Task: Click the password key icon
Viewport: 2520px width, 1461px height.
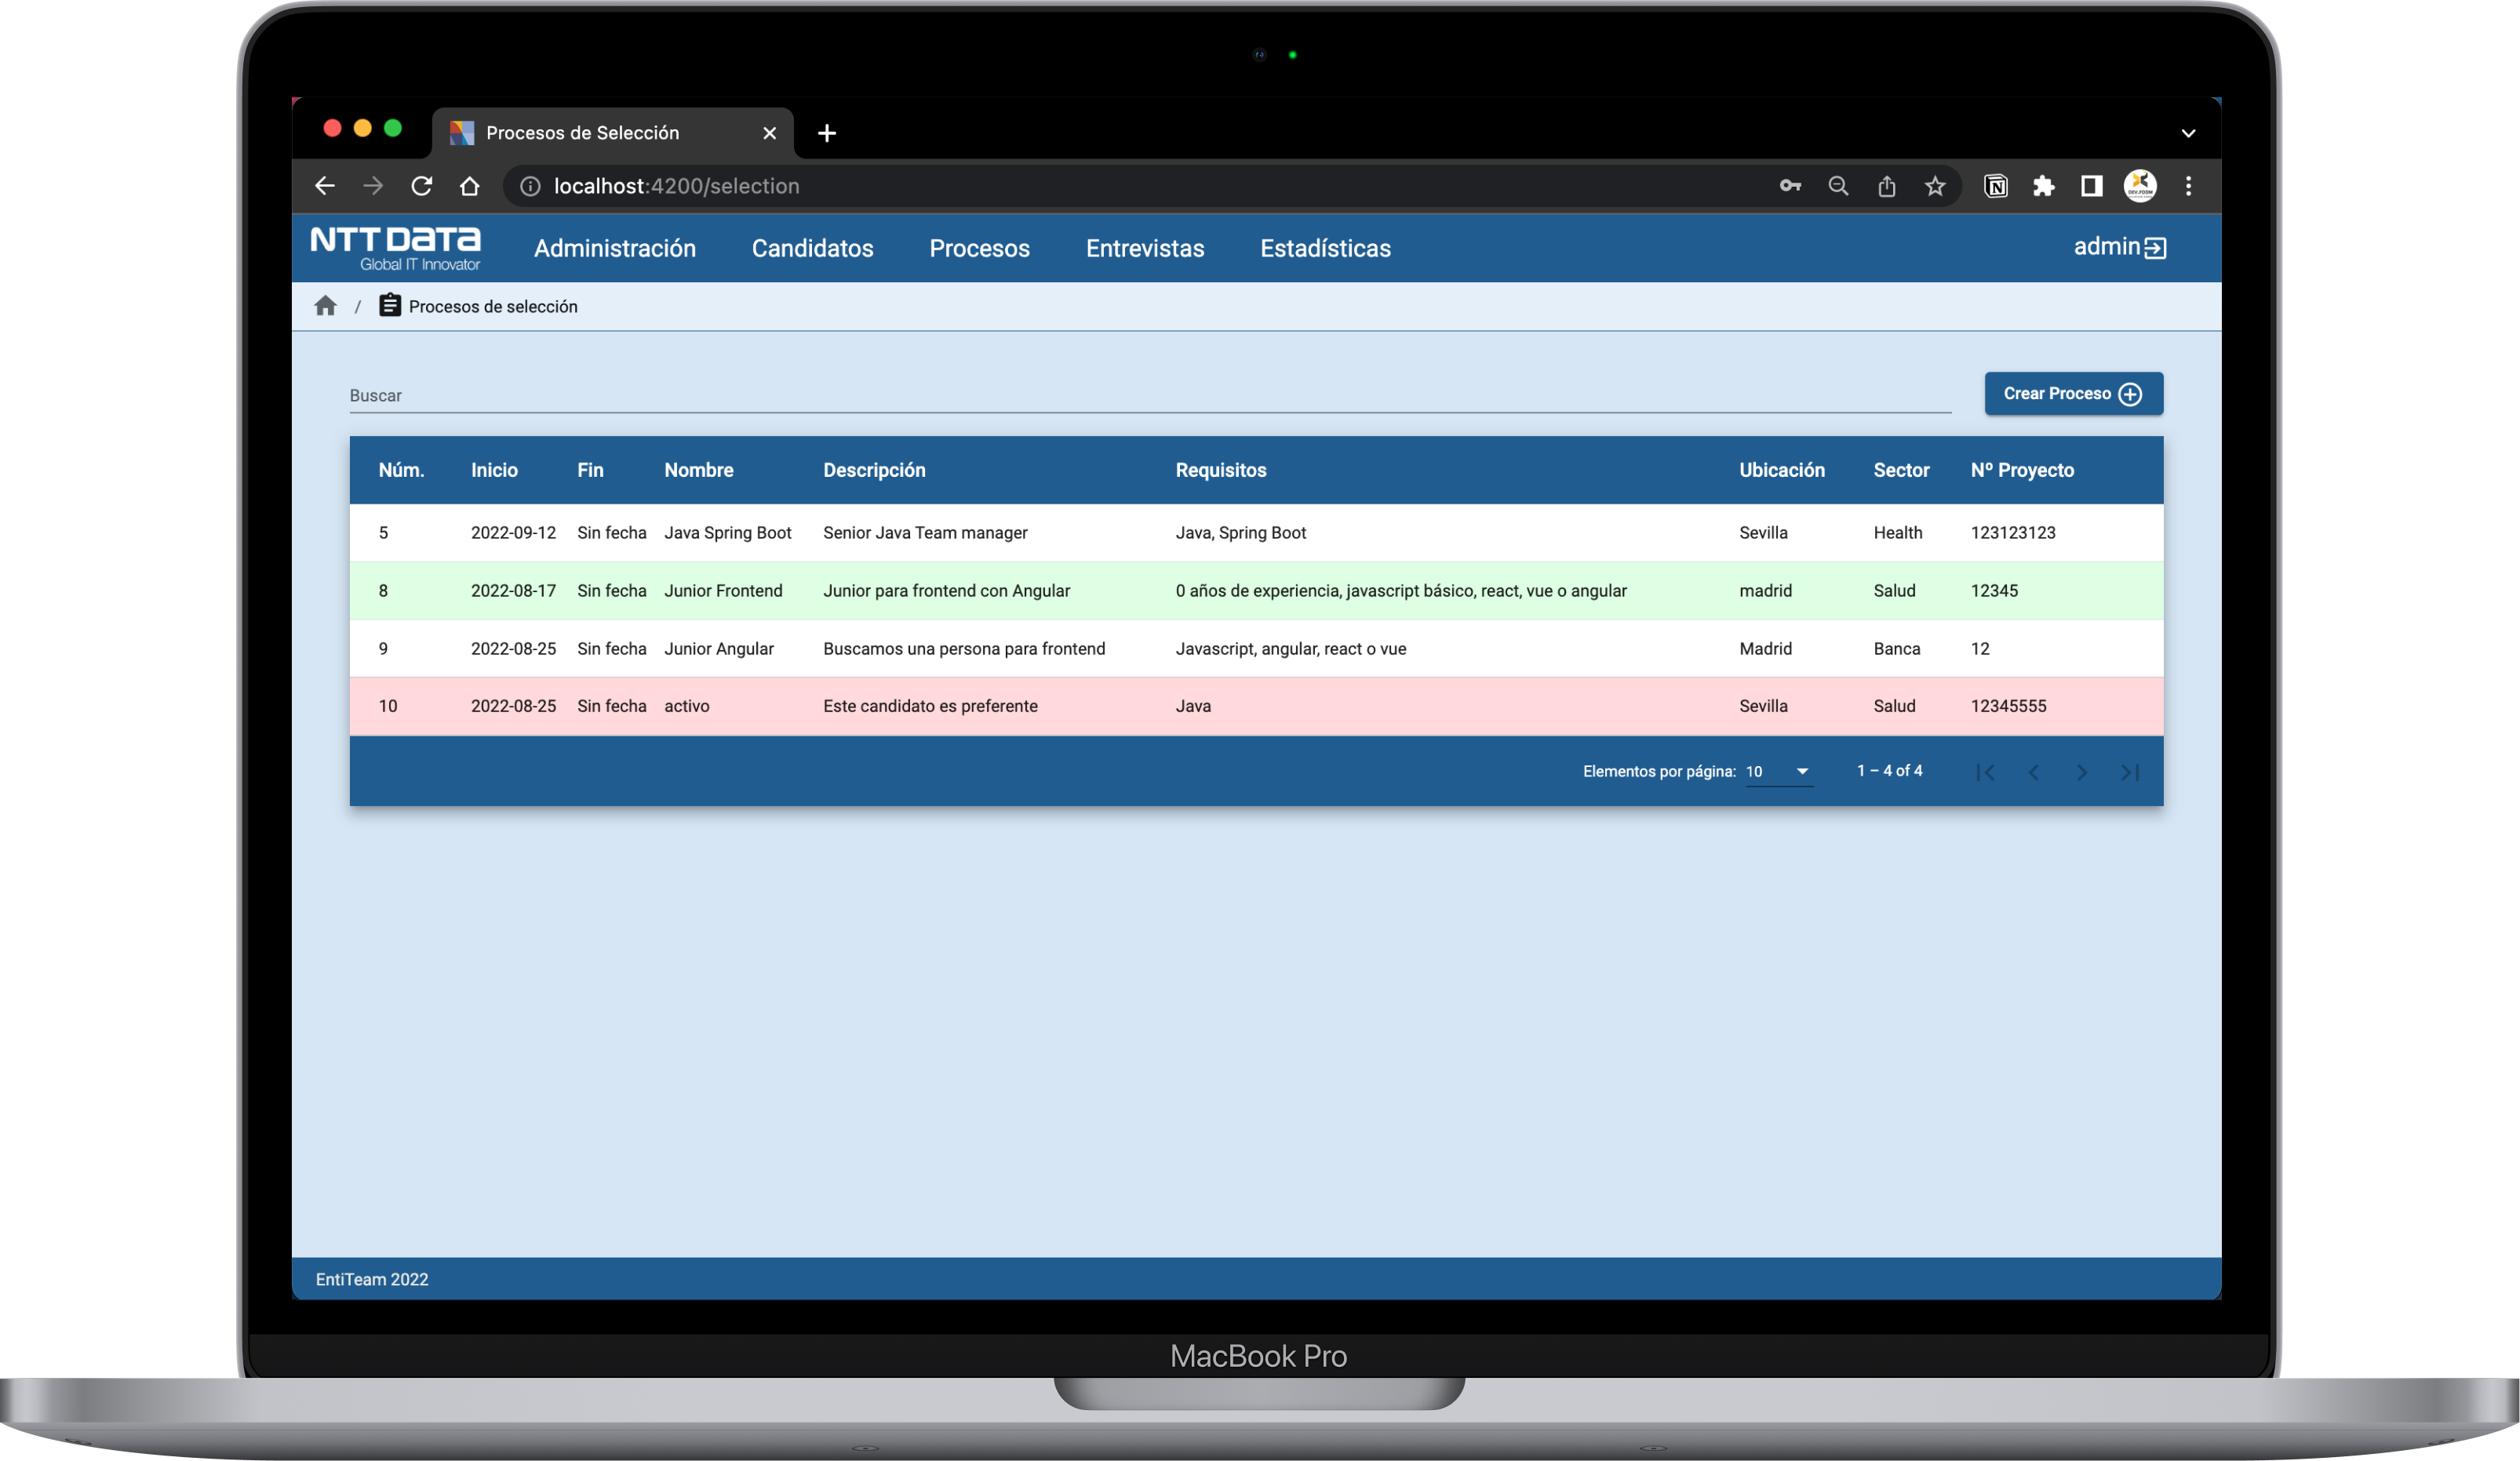Action: pyautogui.click(x=1790, y=186)
